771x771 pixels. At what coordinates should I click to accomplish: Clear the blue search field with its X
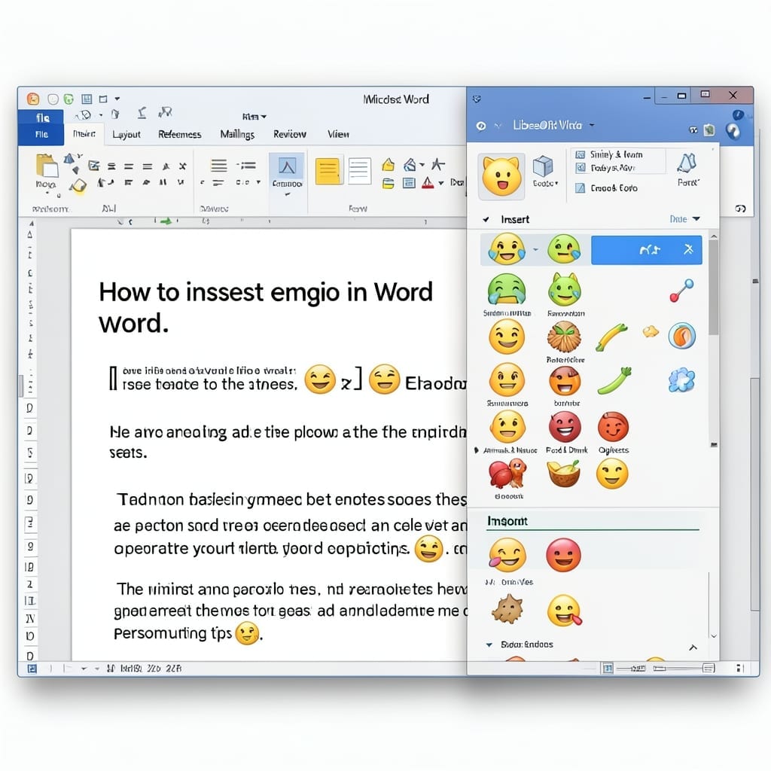click(x=688, y=249)
